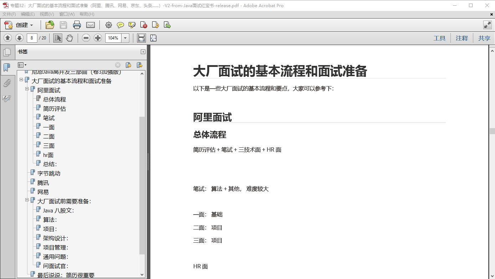Screen dimensions: 495x279
Task: Delete selected bookmark icon
Action: (x=118, y=65)
